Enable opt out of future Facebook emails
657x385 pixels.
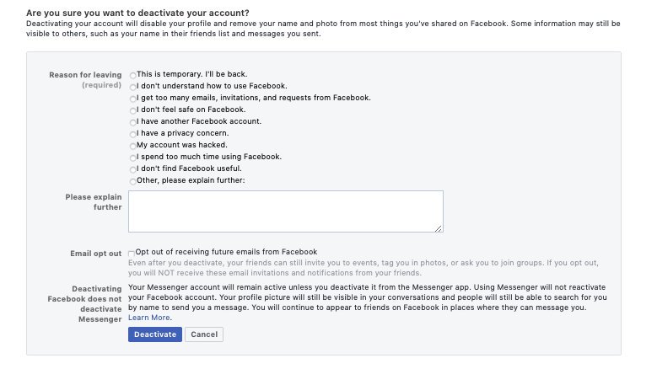pos(132,253)
